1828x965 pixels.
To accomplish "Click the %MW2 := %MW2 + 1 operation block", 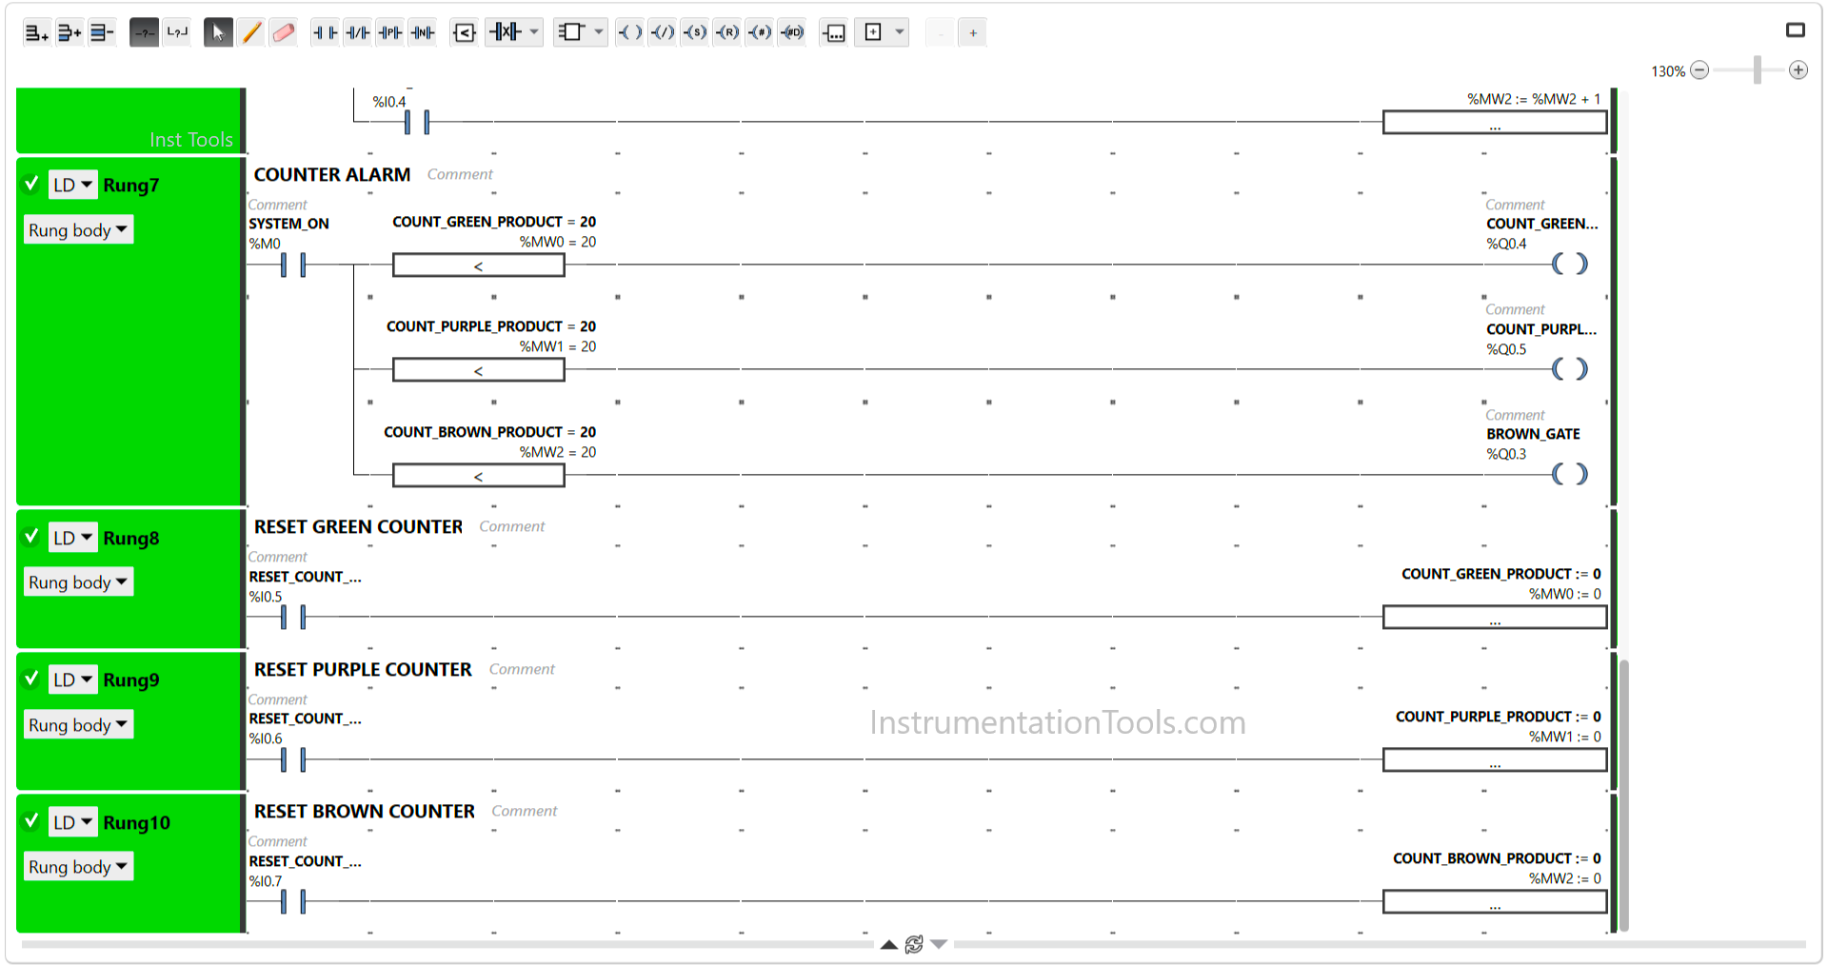I will click(1495, 122).
